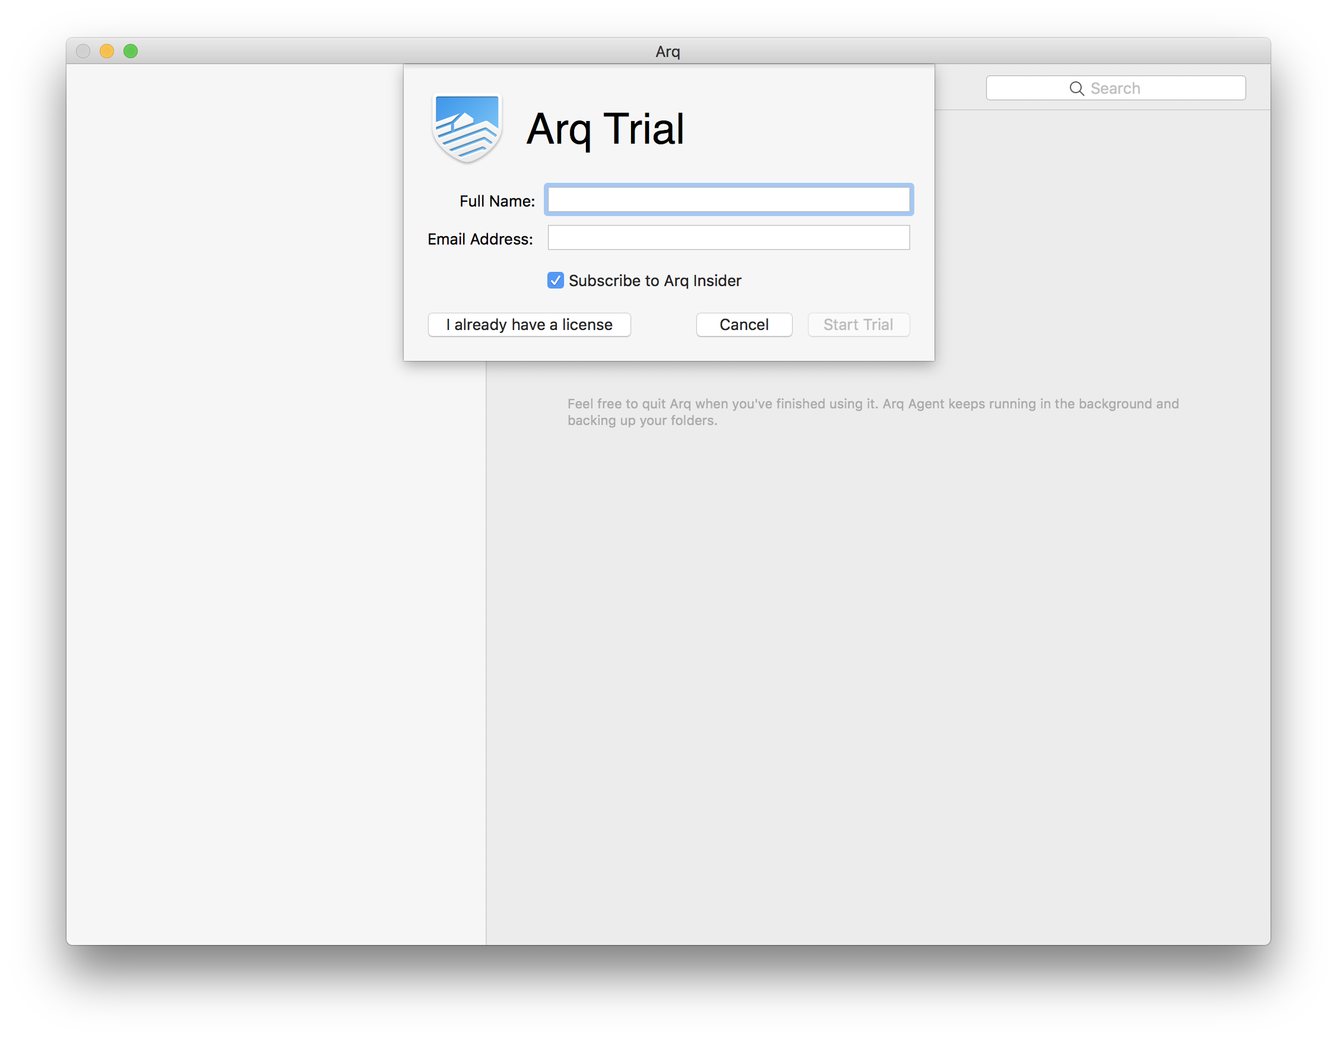Click the 'Feel free to quit Arq' note

(x=873, y=412)
